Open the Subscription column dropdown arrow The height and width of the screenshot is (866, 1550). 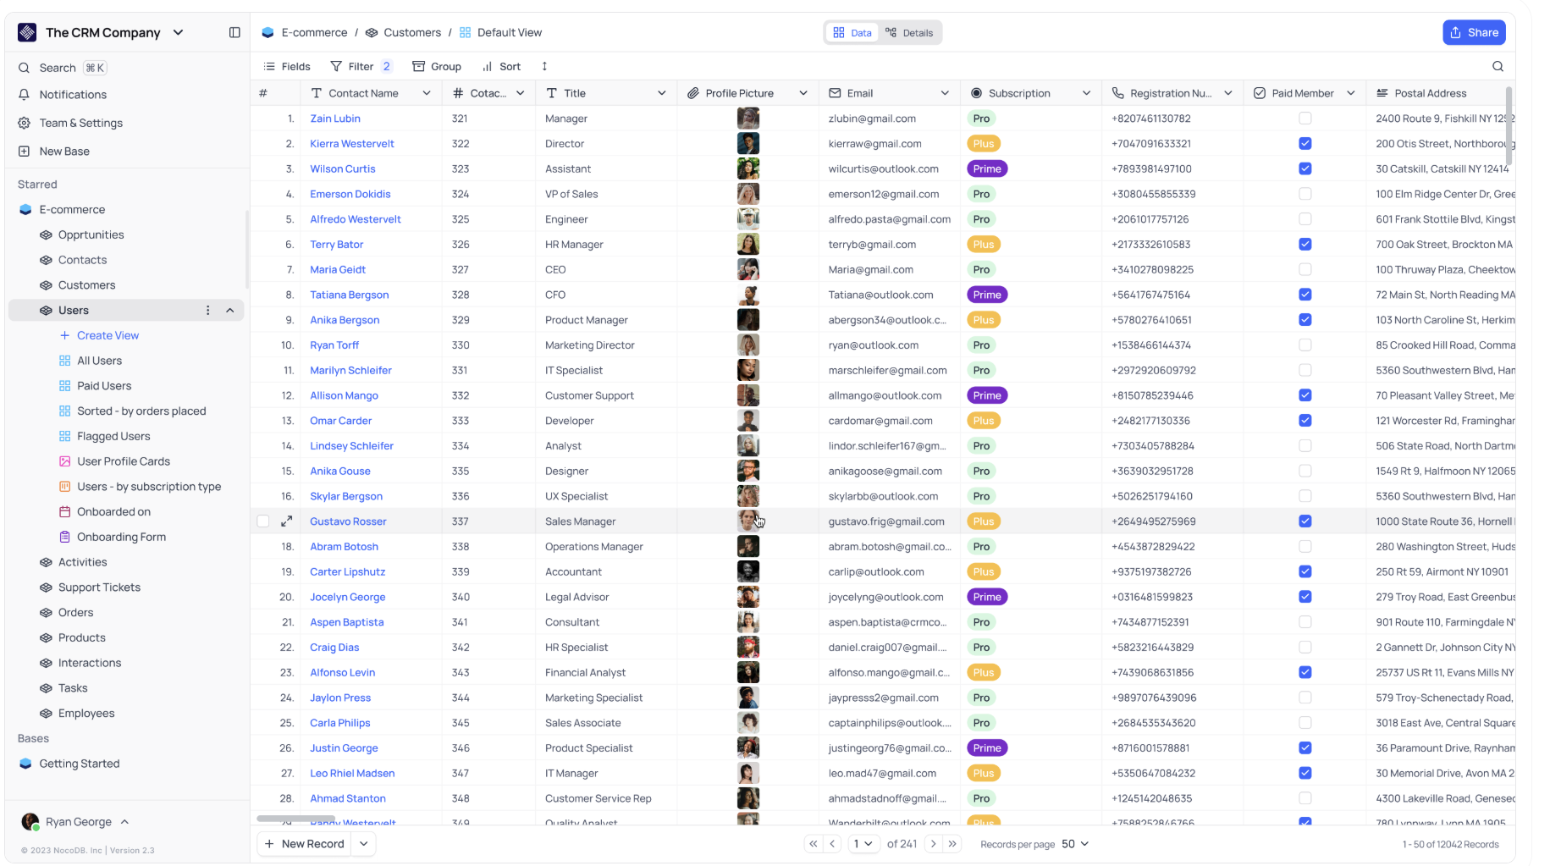pyautogui.click(x=1086, y=93)
